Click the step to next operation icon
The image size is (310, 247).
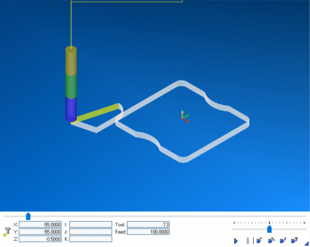260,241
